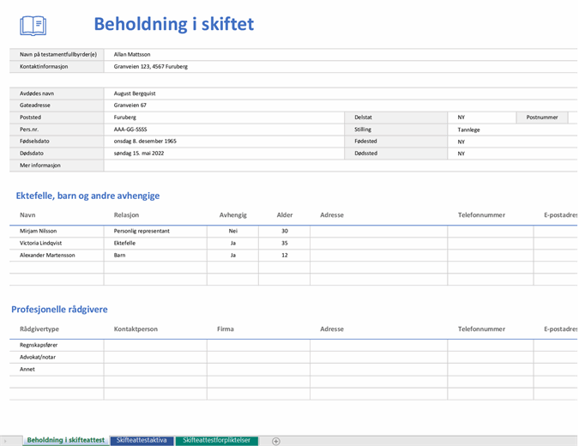Click the Telefonnummer header in dependents table
This screenshot has width=579, height=446.
coord(481,215)
